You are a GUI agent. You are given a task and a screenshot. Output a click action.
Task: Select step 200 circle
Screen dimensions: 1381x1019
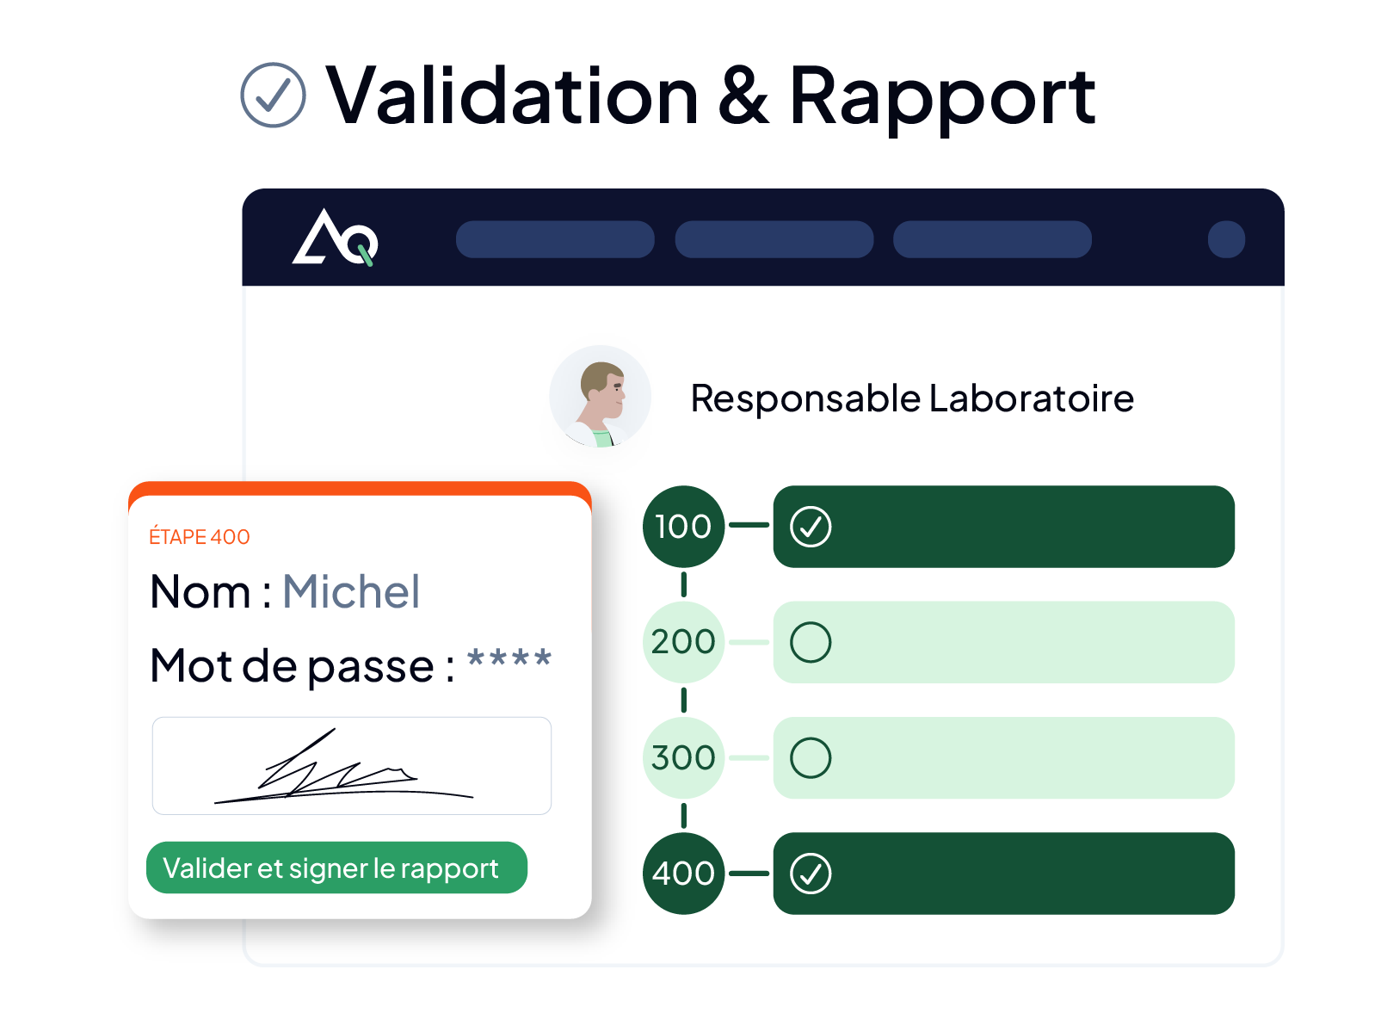pyautogui.click(x=684, y=642)
